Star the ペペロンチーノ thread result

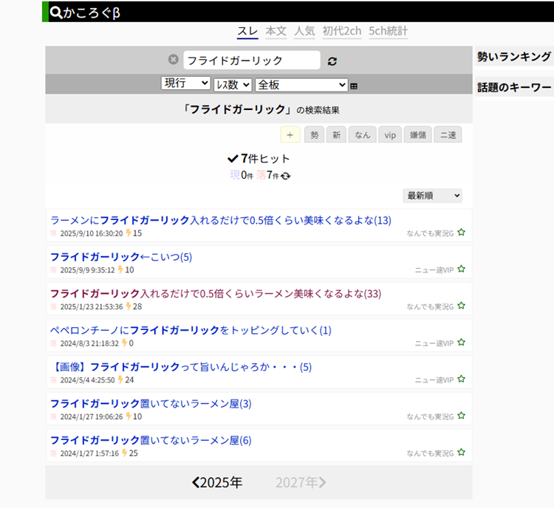(x=461, y=343)
